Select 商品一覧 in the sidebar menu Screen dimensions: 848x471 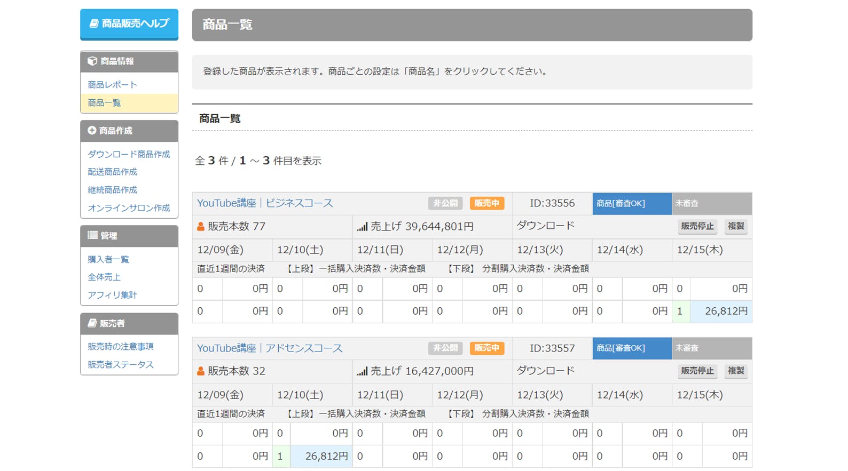[104, 103]
